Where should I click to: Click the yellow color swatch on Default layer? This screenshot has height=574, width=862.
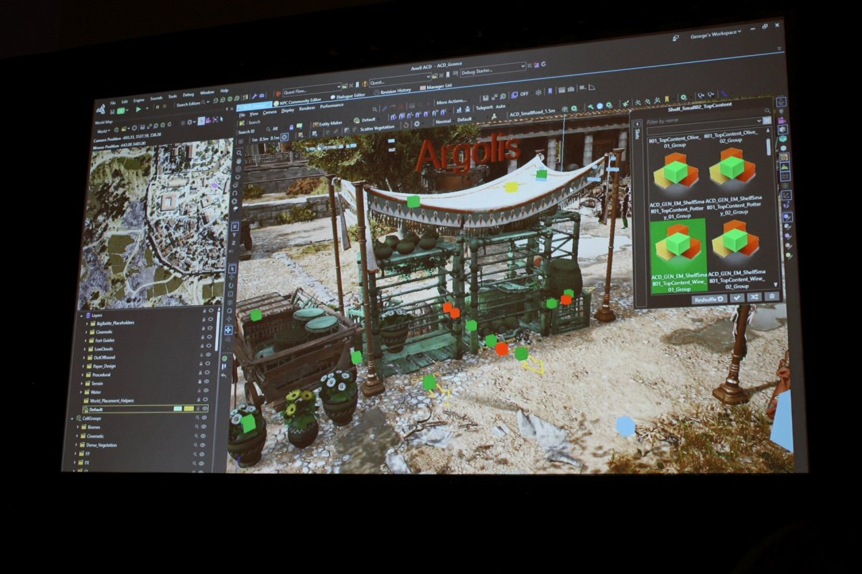(x=189, y=408)
